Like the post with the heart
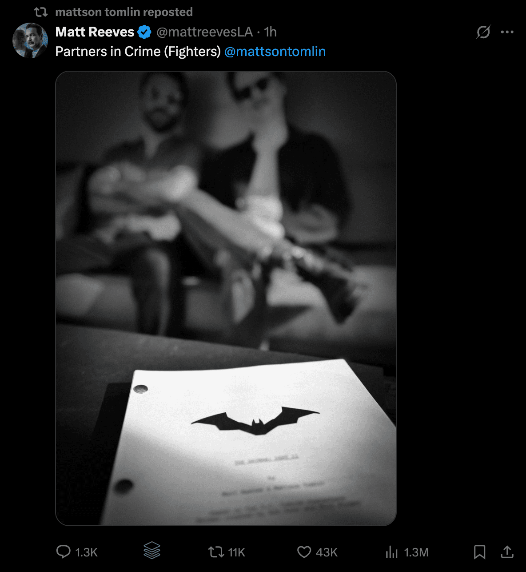 304,552
